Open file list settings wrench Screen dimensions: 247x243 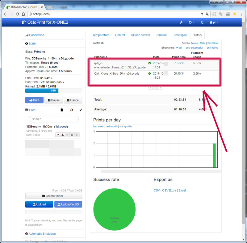[81, 110]
